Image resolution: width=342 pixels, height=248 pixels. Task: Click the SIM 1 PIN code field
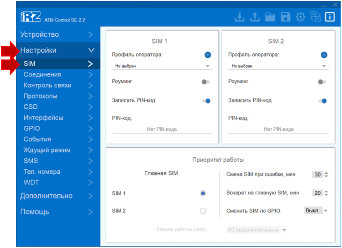161,129
